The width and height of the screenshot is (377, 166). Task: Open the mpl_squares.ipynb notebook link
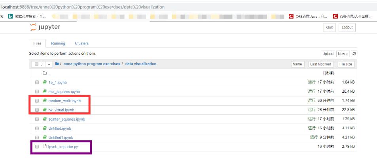point(64,91)
